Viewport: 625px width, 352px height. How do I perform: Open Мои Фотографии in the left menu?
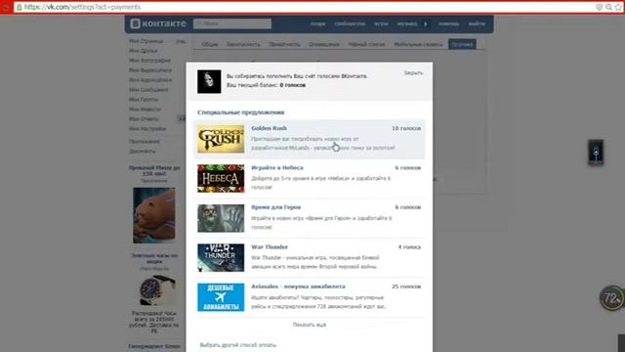(149, 61)
